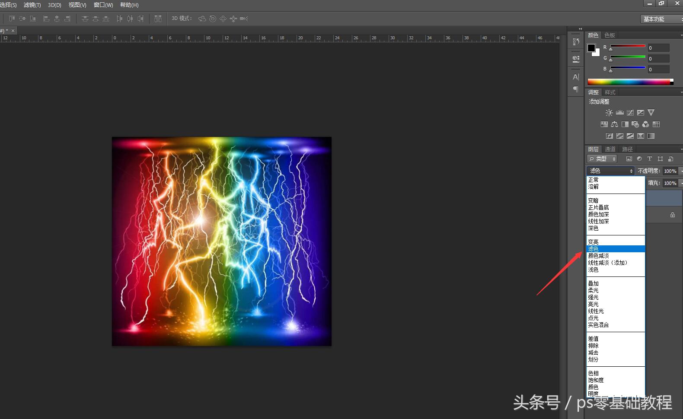Add a Brightness/Contrast adjustment (sun icon)
Screen dimensions: 683x419
609,113
